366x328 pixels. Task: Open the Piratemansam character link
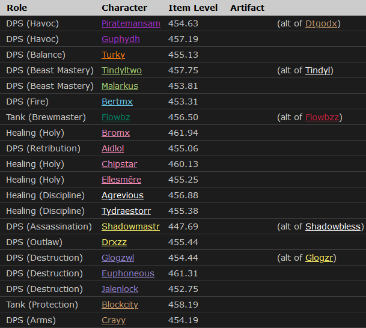coord(131,23)
